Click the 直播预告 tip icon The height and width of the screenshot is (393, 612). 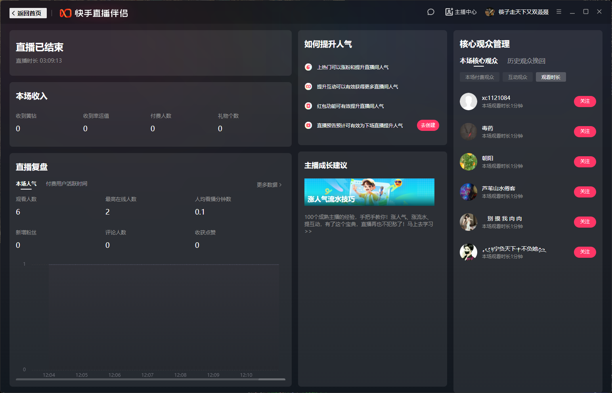308,125
